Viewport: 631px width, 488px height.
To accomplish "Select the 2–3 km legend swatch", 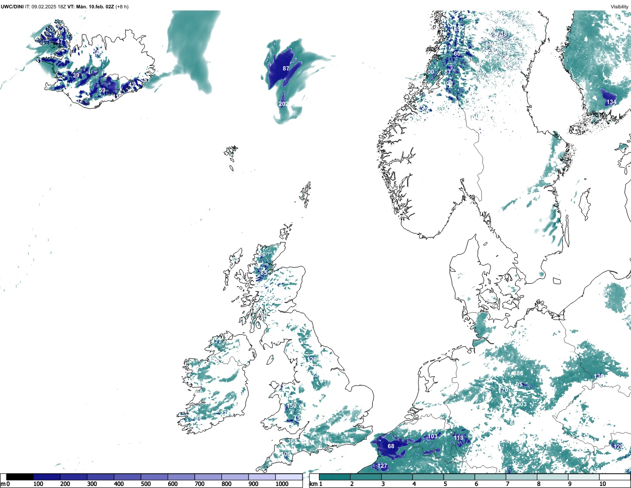I will tap(366, 477).
